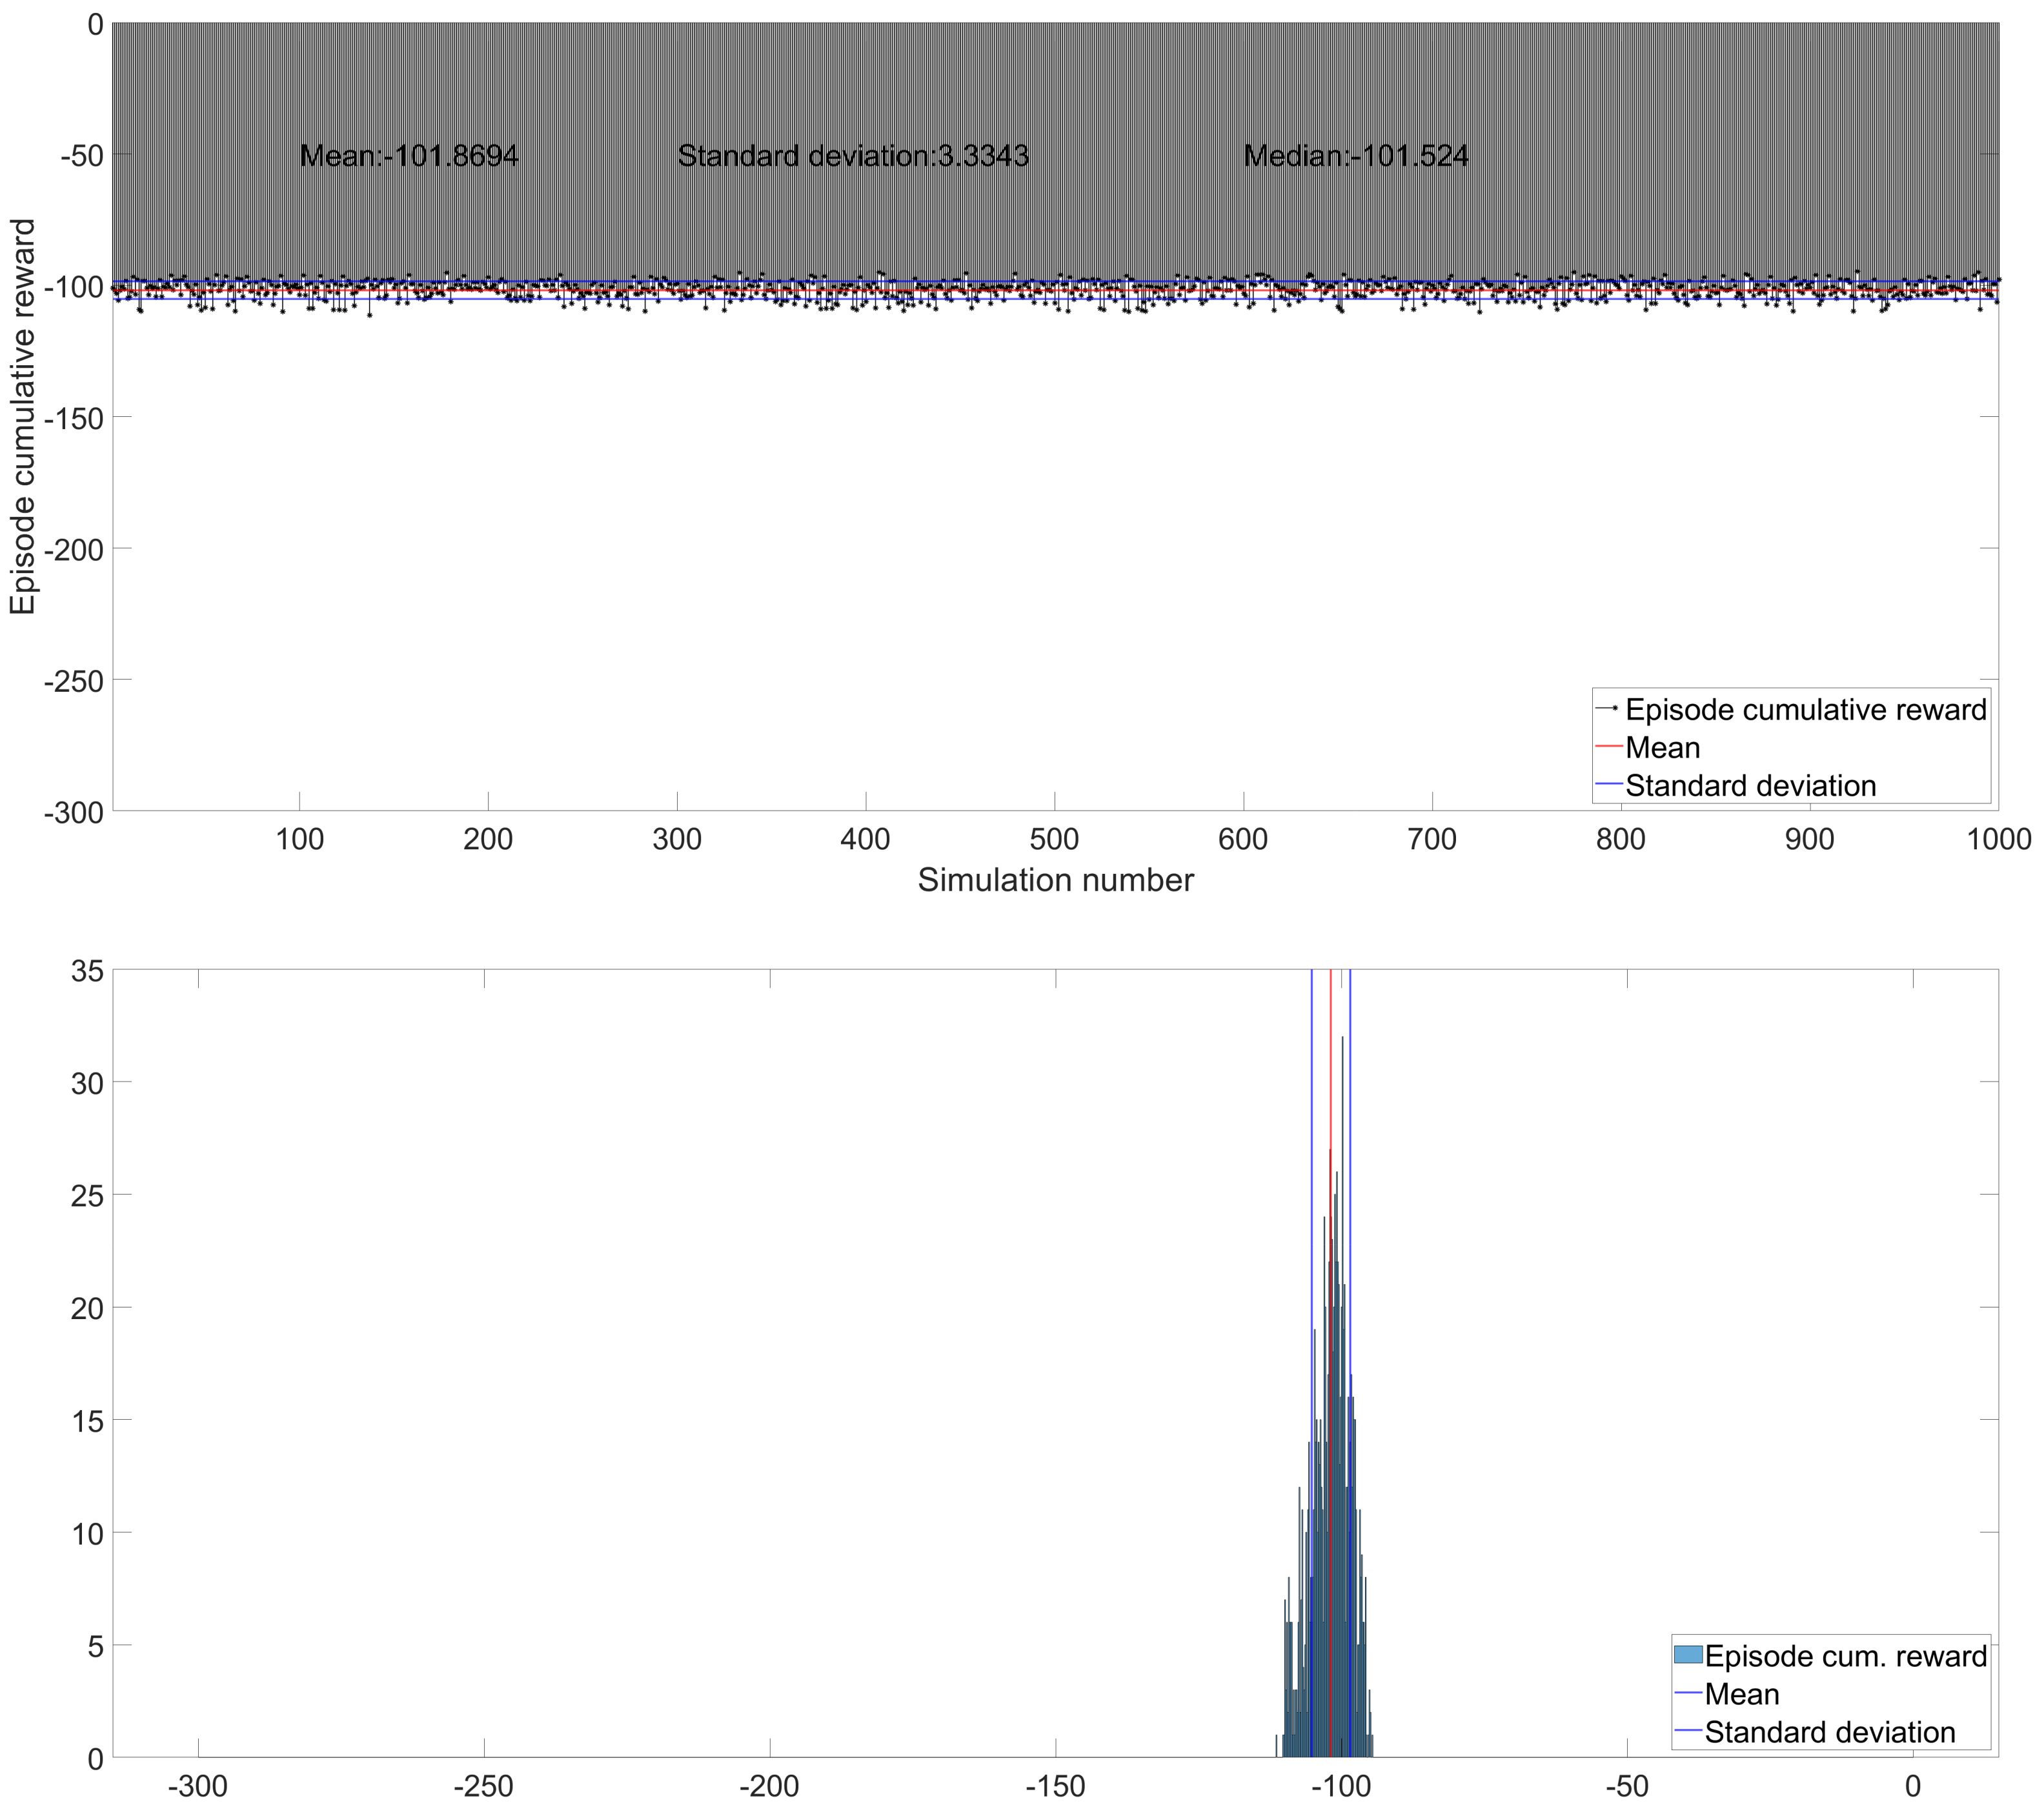
Task: Click the -200 tick label on top plot y-axis
Action: tap(74, 549)
